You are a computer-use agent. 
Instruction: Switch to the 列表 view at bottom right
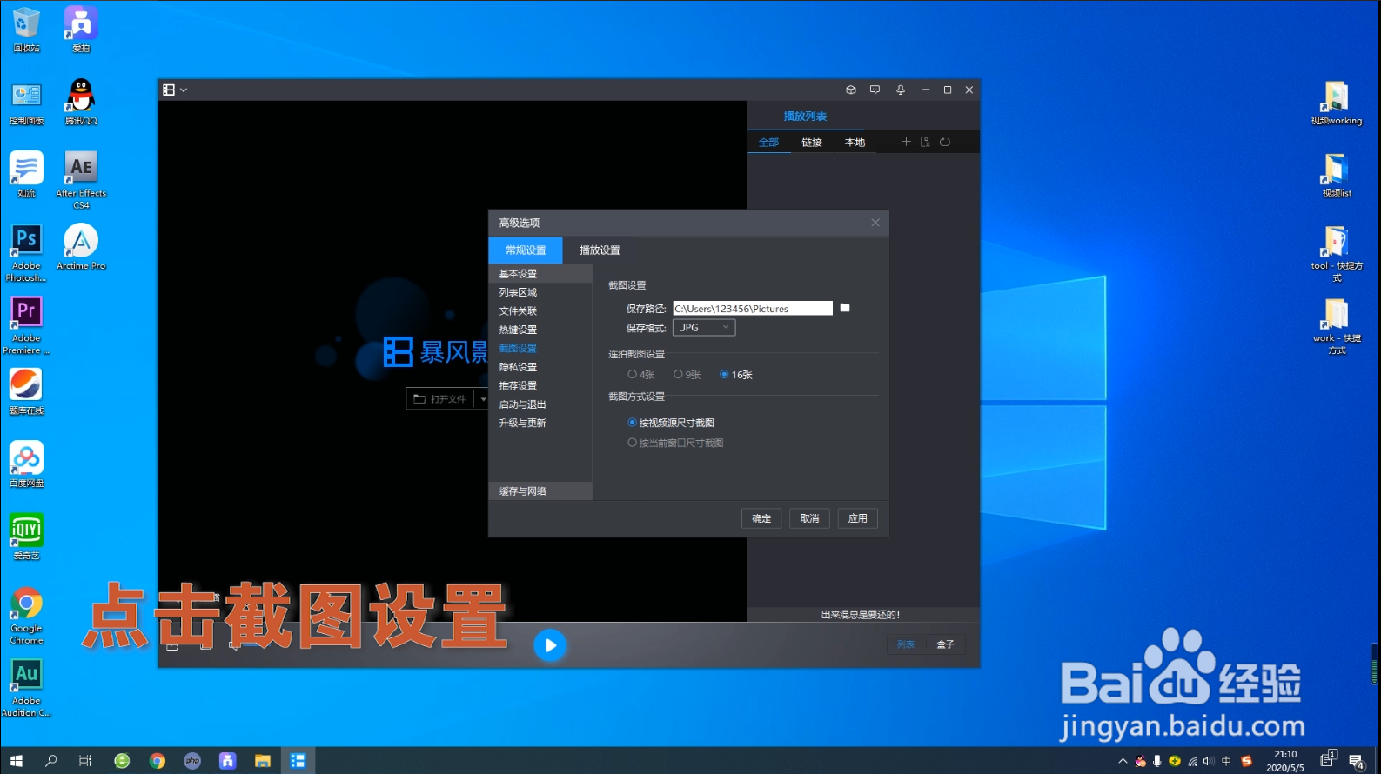906,644
